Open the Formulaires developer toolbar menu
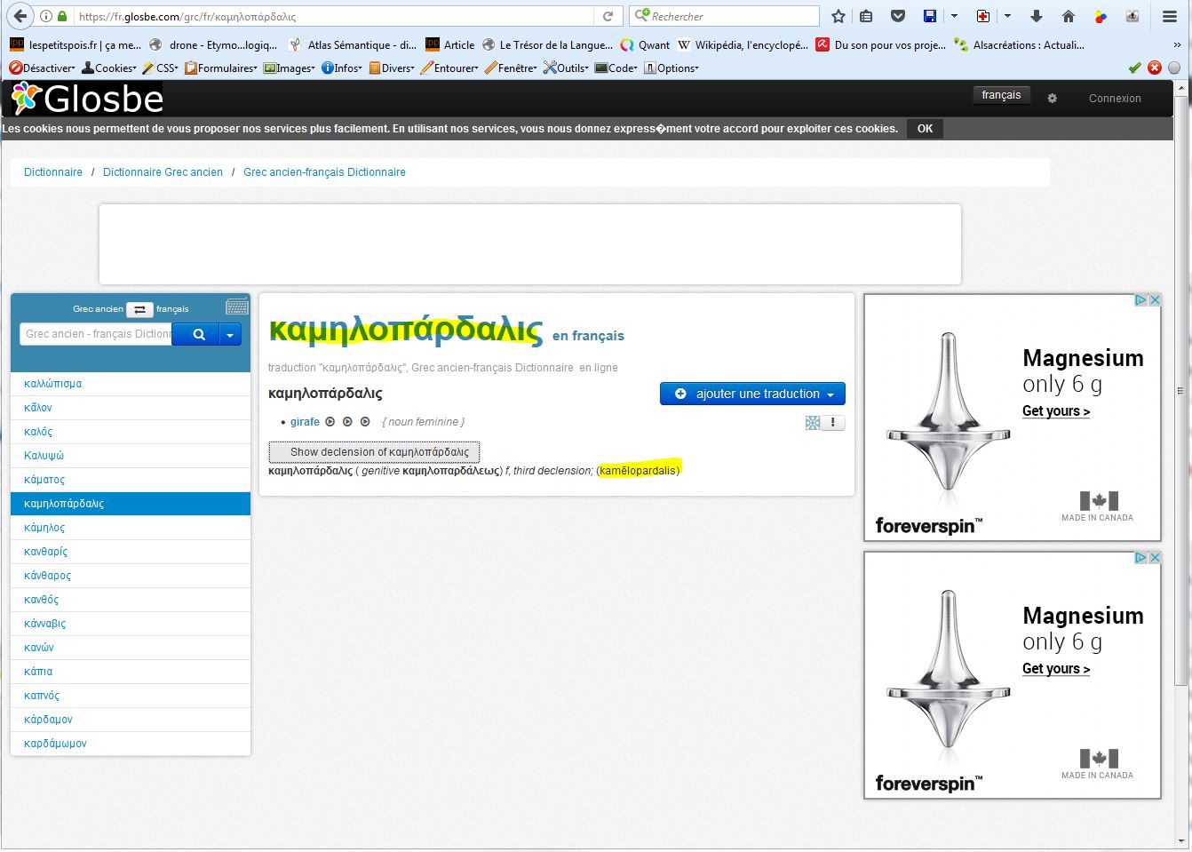The height and width of the screenshot is (852, 1192). pos(221,68)
